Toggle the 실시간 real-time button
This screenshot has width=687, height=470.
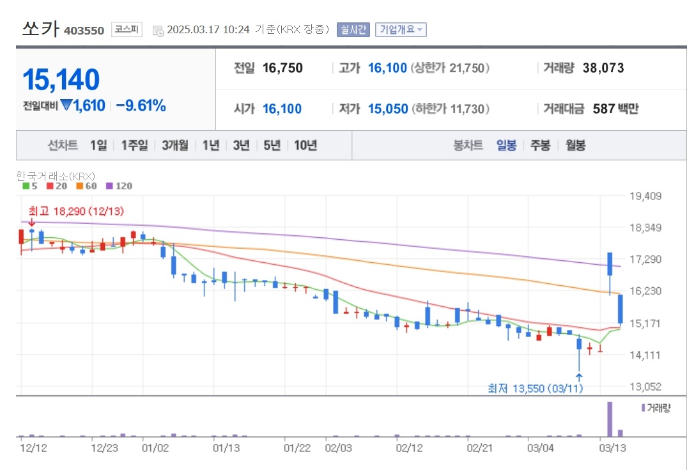pos(353,29)
